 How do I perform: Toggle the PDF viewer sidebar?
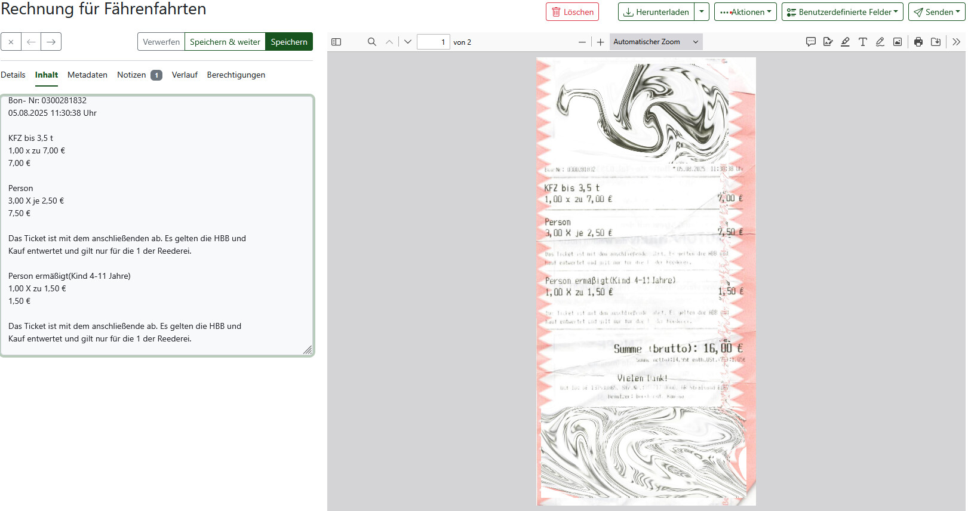click(x=336, y=42)
